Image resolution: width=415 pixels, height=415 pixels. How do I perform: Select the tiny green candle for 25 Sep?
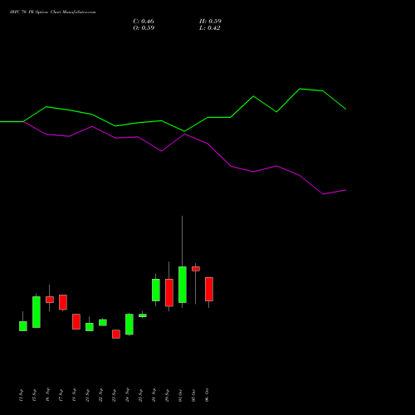143,315
